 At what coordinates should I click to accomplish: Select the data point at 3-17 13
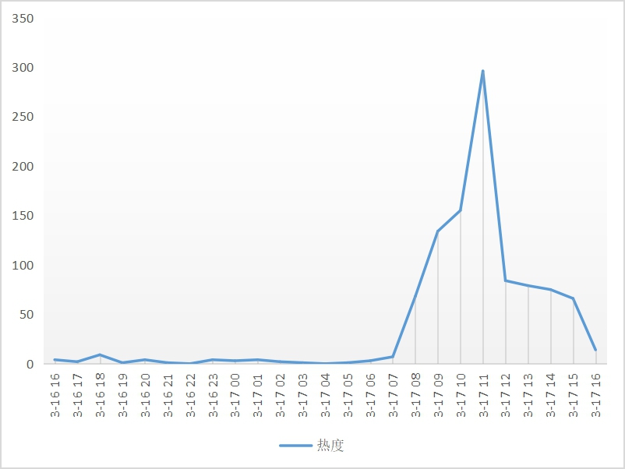(x=528, y=286)
